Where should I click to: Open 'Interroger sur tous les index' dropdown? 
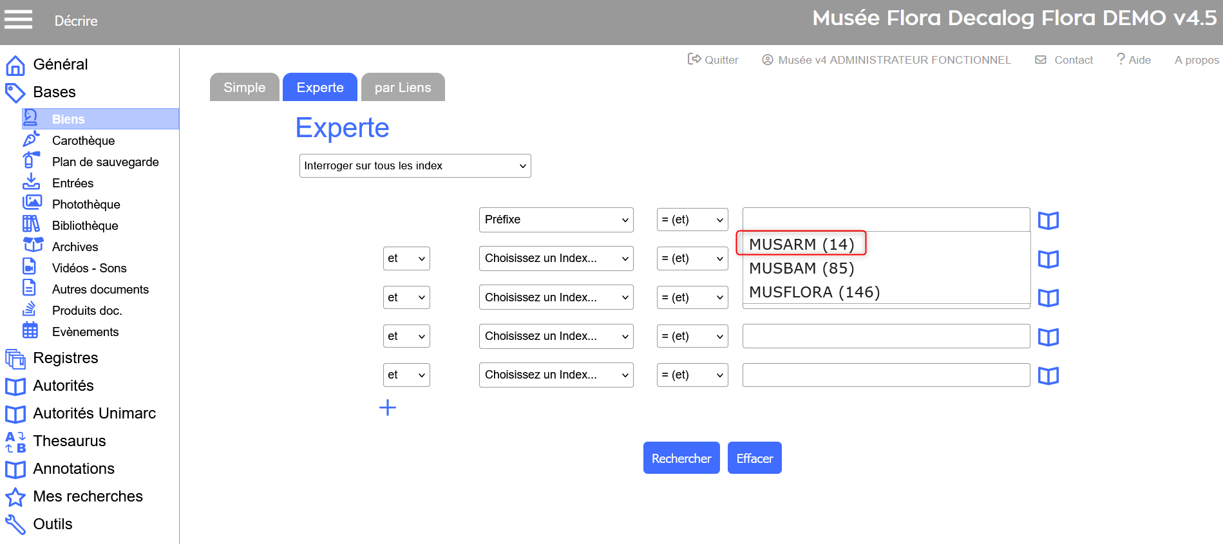pyautogui.click(x=415, y=165)
